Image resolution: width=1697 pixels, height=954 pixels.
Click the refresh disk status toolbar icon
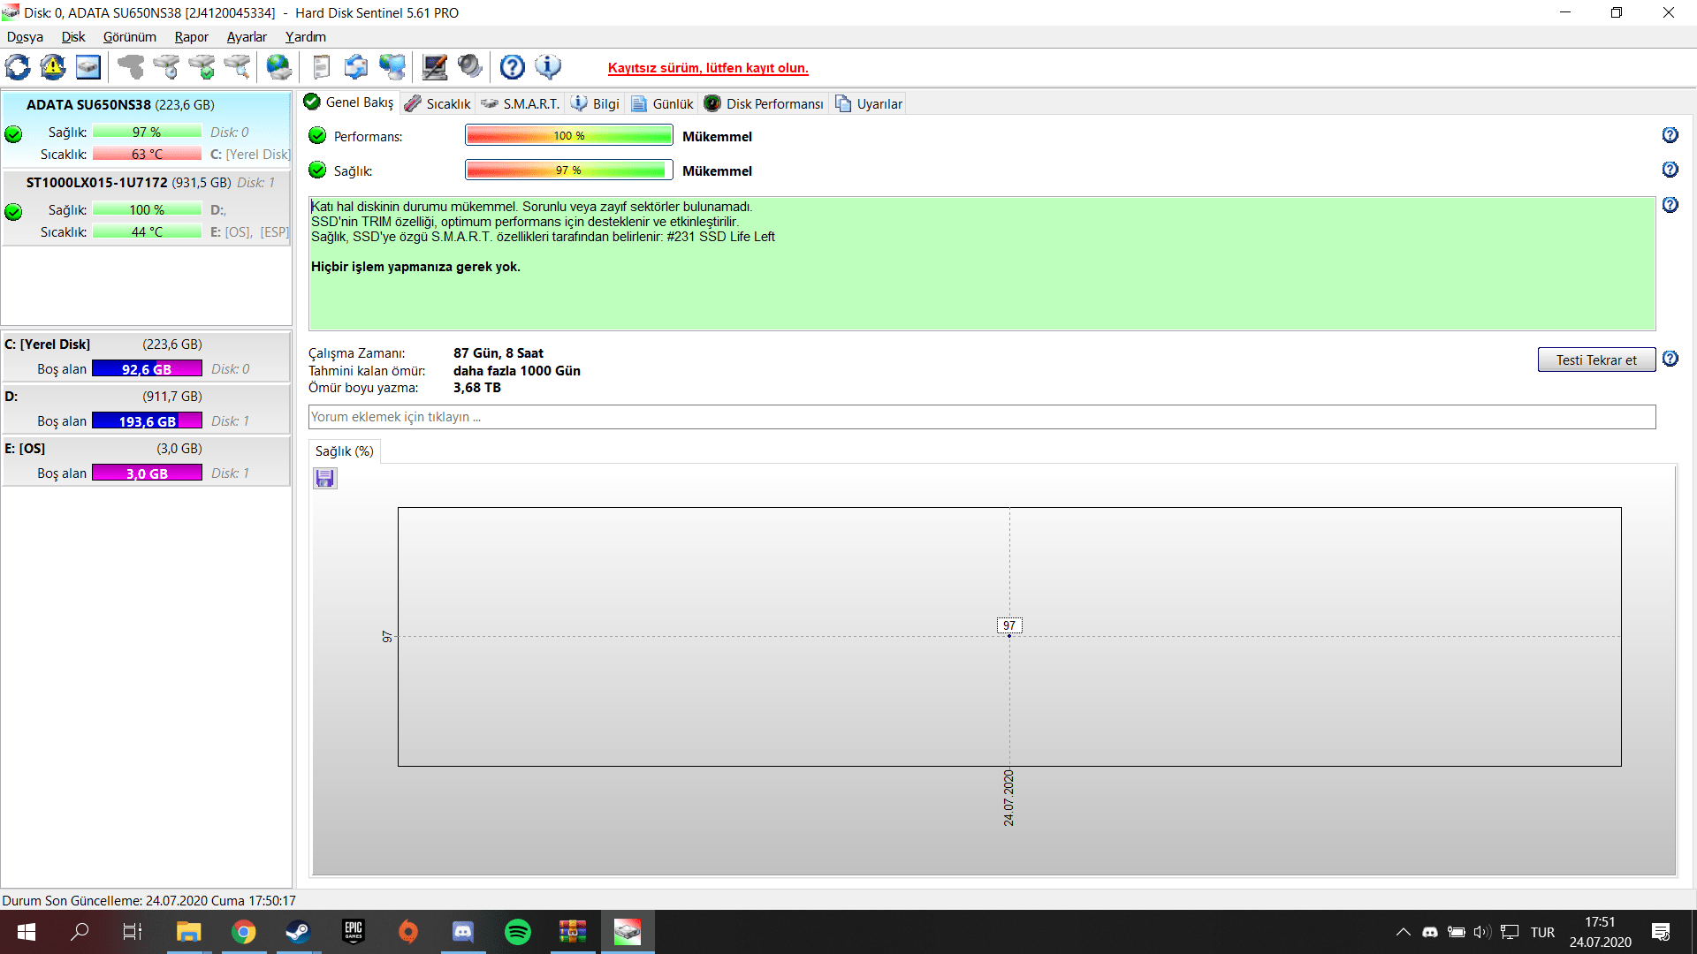18,67
